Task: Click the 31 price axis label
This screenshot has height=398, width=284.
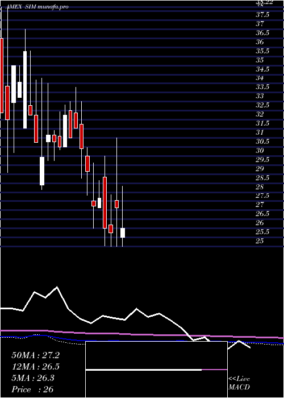Action: 260,132
